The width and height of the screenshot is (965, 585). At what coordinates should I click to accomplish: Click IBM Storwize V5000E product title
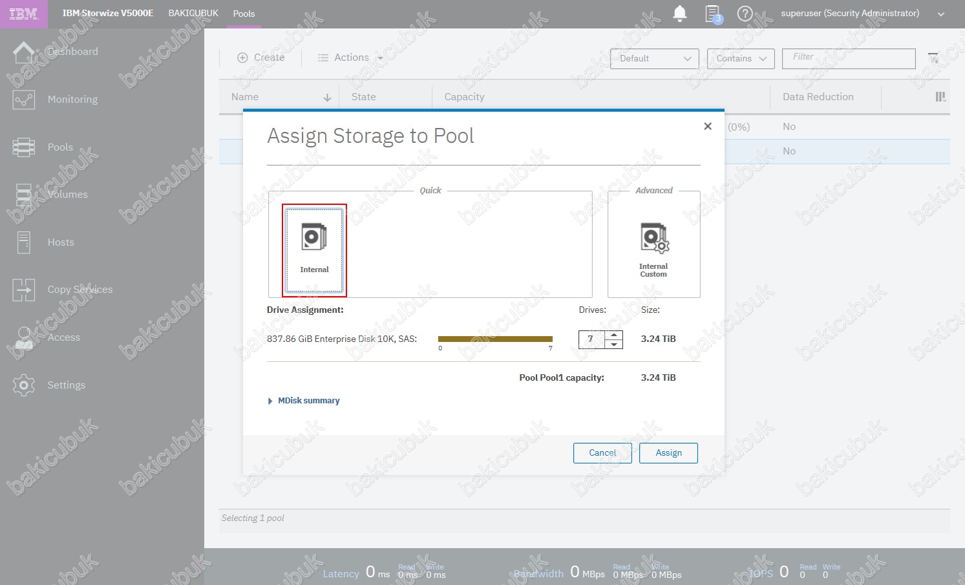[108, 13]
